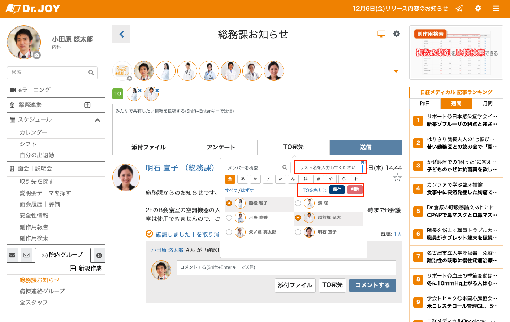Open the 院内グループ tab
Screen dimensions: 510x322
[x=62, y=255]
